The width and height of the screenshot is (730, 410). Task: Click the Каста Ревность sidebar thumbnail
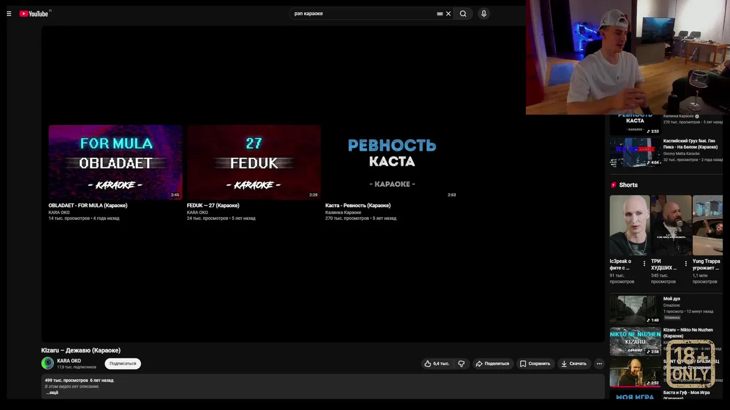pyautogui.click(x=635, y=125)
